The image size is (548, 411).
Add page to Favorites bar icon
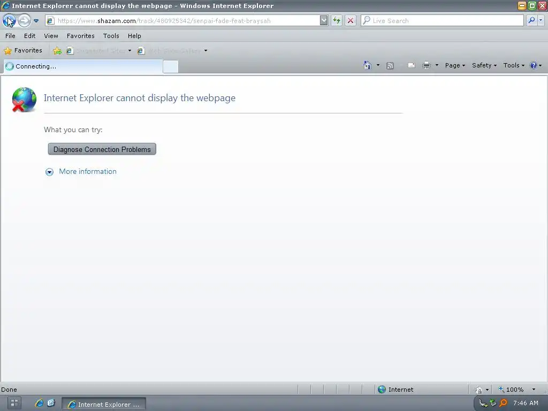coord(57,51)
